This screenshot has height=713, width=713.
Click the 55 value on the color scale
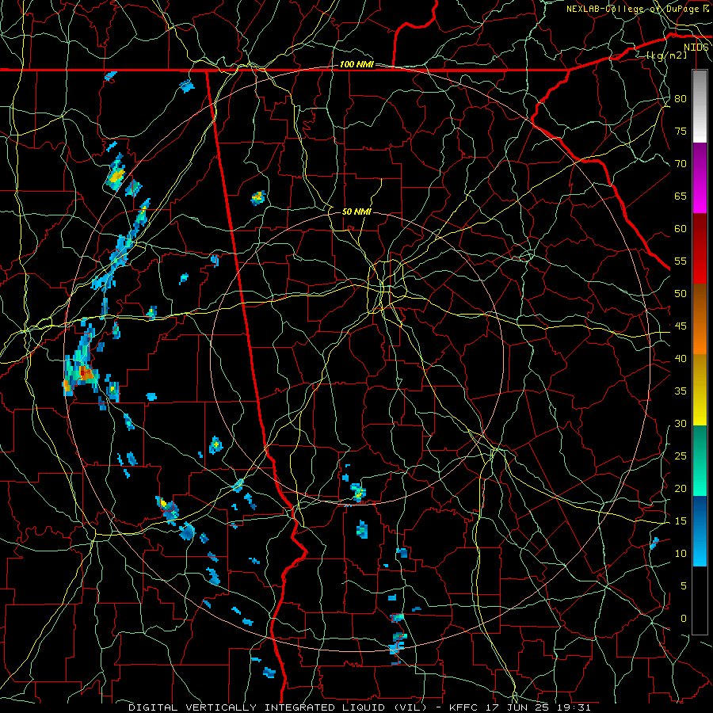pos(681,261)
